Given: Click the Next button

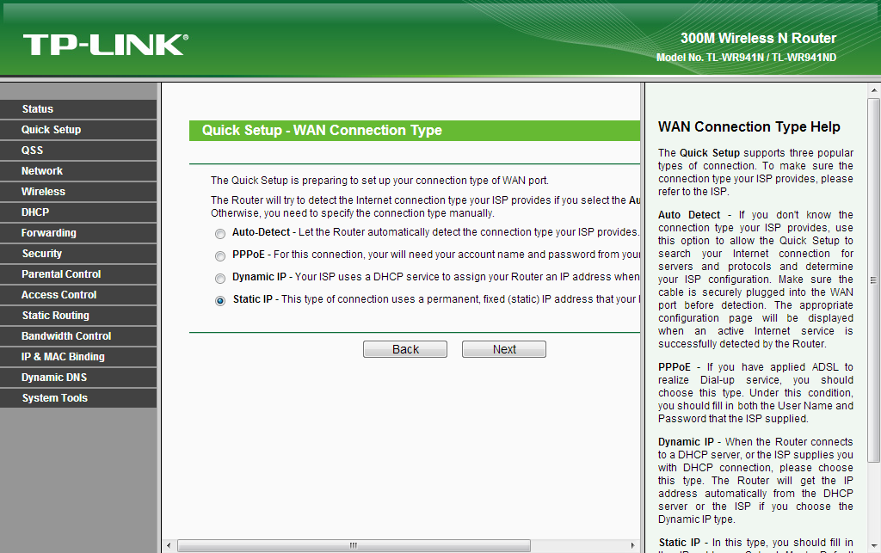Looking at the screenshot, I should coord(504,349).
